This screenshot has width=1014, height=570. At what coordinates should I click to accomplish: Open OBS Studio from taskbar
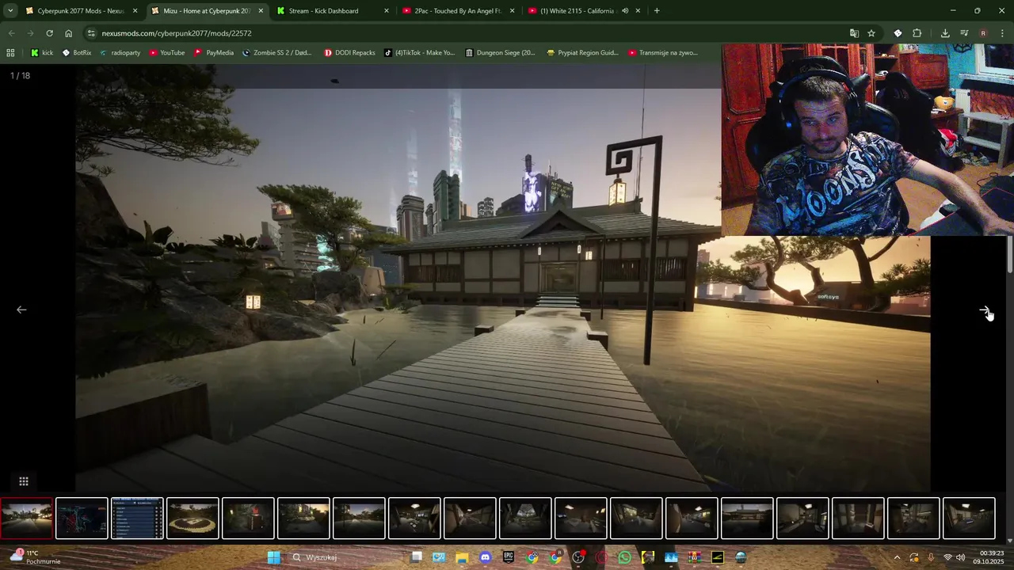click(578, 557)
